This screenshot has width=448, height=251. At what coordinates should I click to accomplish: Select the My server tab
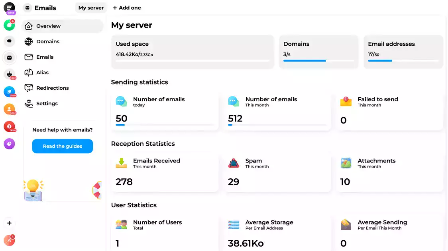[x=91, y=8]
